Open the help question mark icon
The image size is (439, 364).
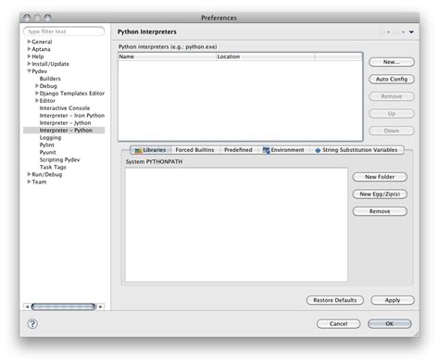[32, 323]
